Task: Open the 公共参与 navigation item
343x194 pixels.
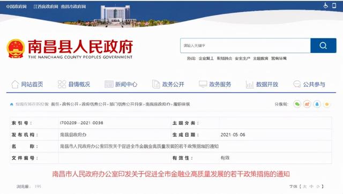Action: (x=309, y=84)
